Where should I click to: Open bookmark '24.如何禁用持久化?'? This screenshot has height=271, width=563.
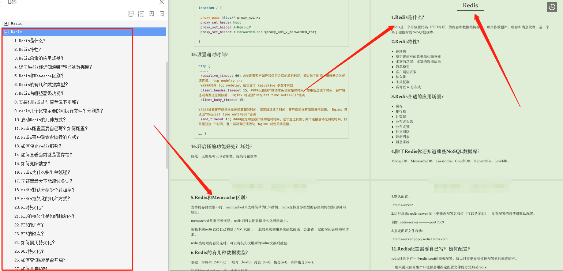pyautogui.click(x=35, y=243)
